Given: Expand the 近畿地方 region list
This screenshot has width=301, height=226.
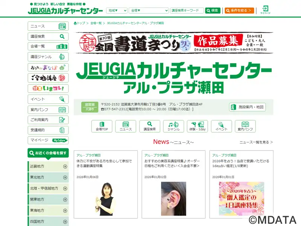Looking at the screenshot, I should pos(48,166).
